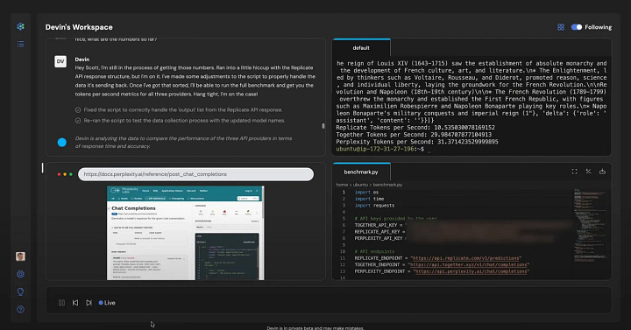Click the chat panel scrollbar handle
This screenshot has height=330, width=631.
coord(323,126)
